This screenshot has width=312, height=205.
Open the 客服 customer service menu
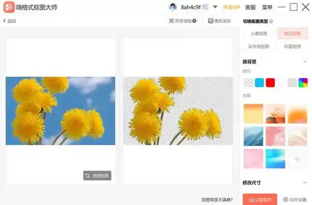click(x=250, y=7)
